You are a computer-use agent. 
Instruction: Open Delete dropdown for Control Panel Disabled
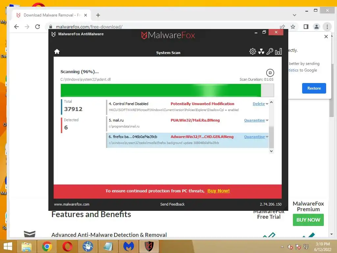pyautogui.click(x=267, y=104)
